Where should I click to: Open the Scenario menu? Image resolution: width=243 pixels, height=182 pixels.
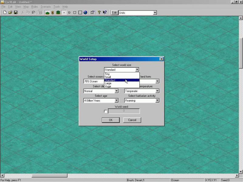[46, 7]
